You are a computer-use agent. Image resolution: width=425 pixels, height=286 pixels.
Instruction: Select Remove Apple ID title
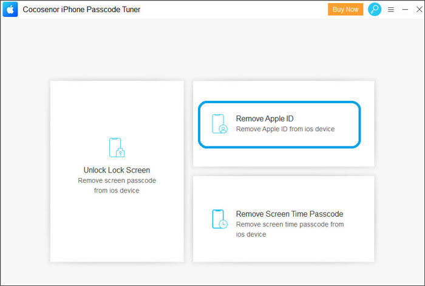(265, 119)
